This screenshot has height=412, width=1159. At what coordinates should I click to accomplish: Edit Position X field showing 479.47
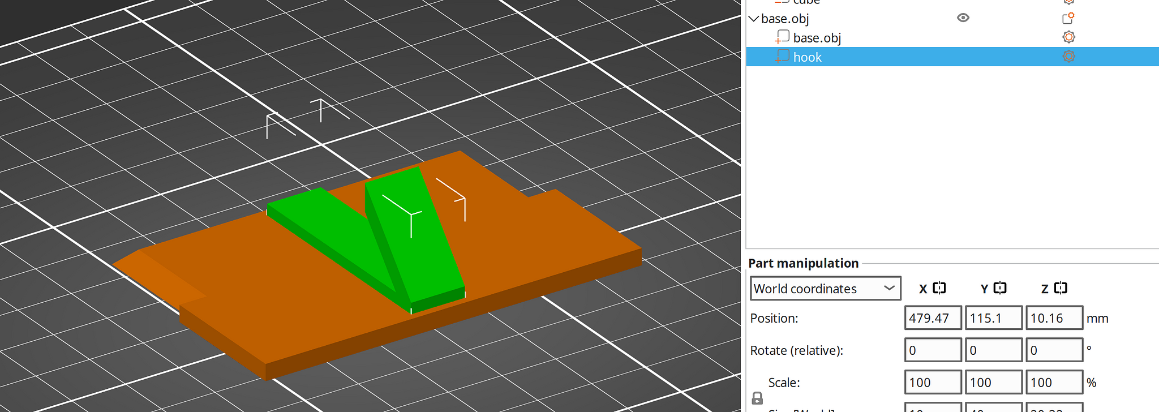[x=933, y=317]
